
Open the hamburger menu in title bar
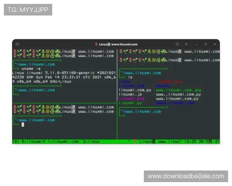coord(186,44)
